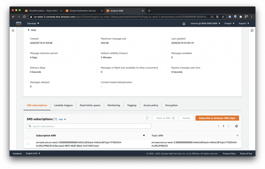Focus the Search subscriptions field
The height and width of the screenshot is (169, 265).
(89, 126)
